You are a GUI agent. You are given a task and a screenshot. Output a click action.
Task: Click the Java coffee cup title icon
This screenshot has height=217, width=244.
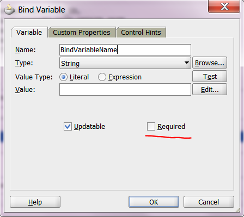[9, 9]
